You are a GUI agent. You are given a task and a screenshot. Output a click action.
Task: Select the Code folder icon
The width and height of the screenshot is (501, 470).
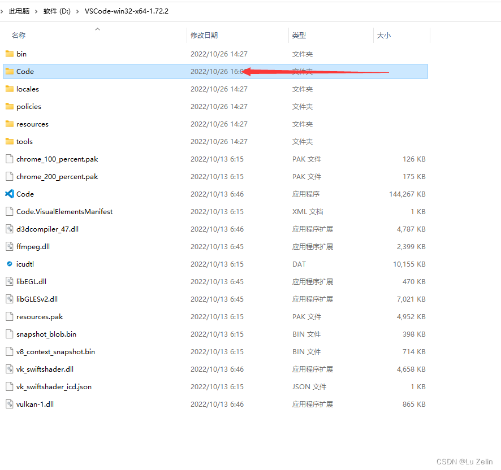tap(10, 71)
